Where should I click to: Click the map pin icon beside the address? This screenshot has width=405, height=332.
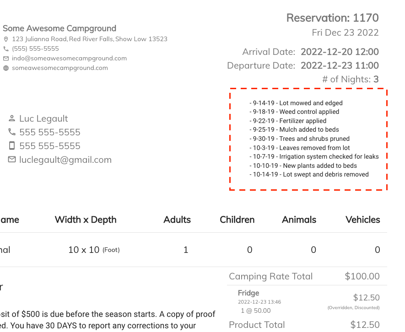pyautogui.click(x=6, y=39)
